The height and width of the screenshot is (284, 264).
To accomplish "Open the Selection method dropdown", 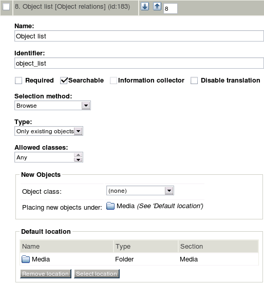I will 52,106.
